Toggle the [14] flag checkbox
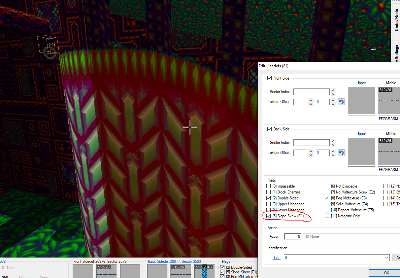Viewport: 400px width, 278px height. pyautogui.click(x=385, y=198)
